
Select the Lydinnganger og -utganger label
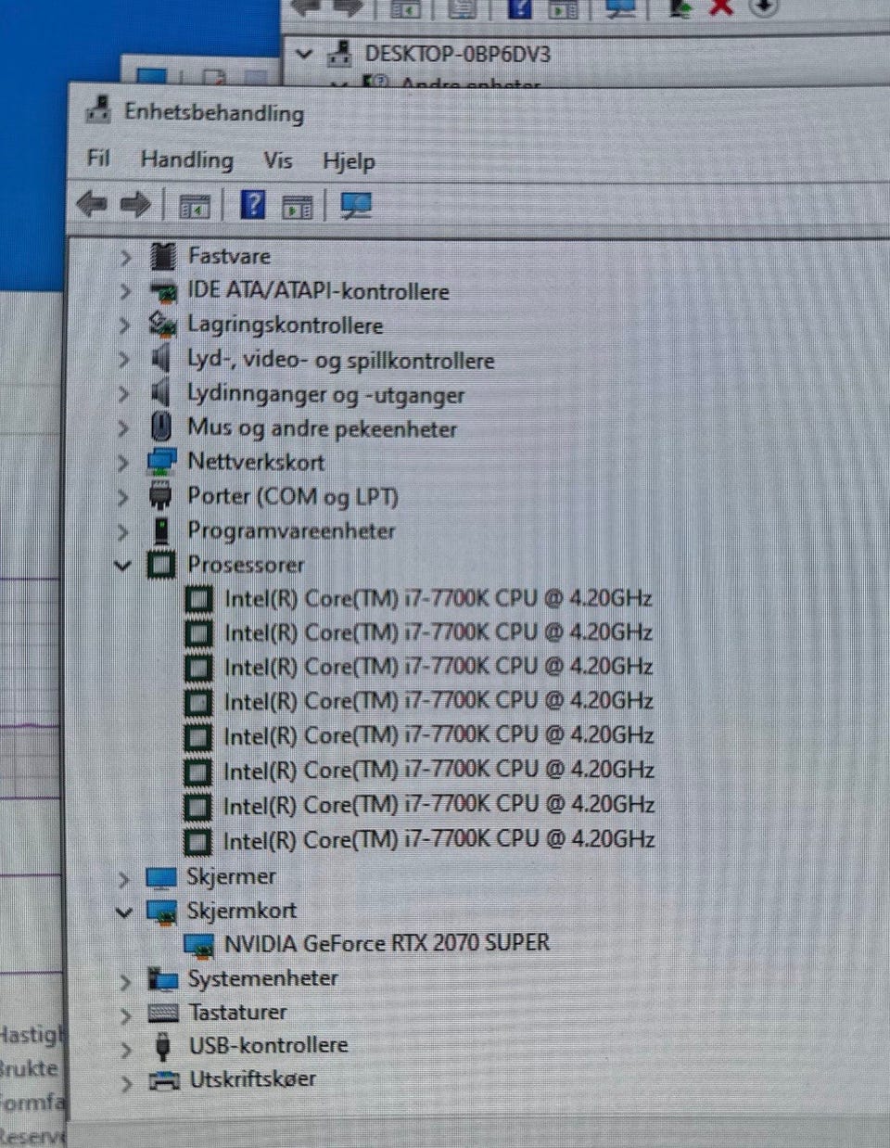coord(325,394)
